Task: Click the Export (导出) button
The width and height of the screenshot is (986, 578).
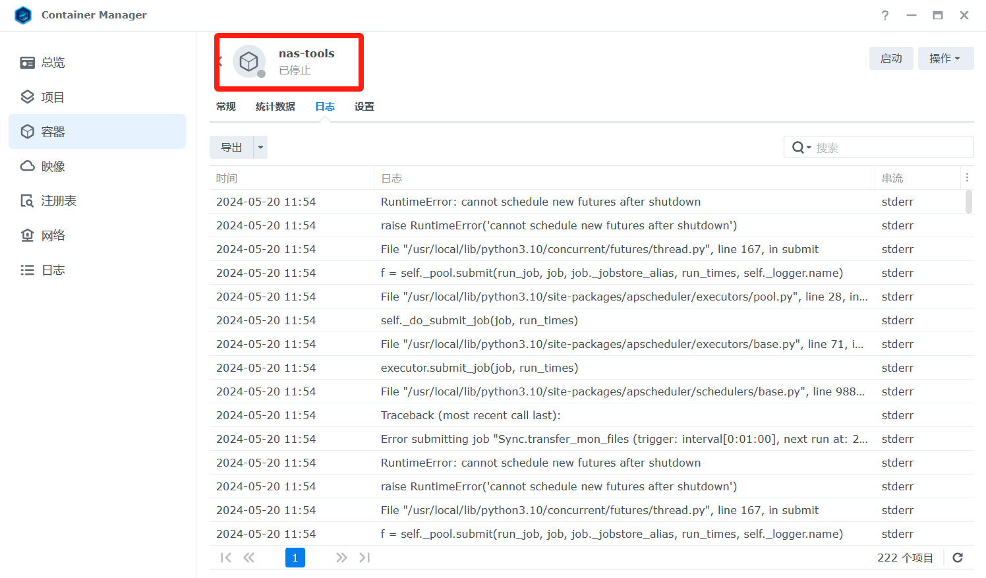Action: tap(231, 148)
